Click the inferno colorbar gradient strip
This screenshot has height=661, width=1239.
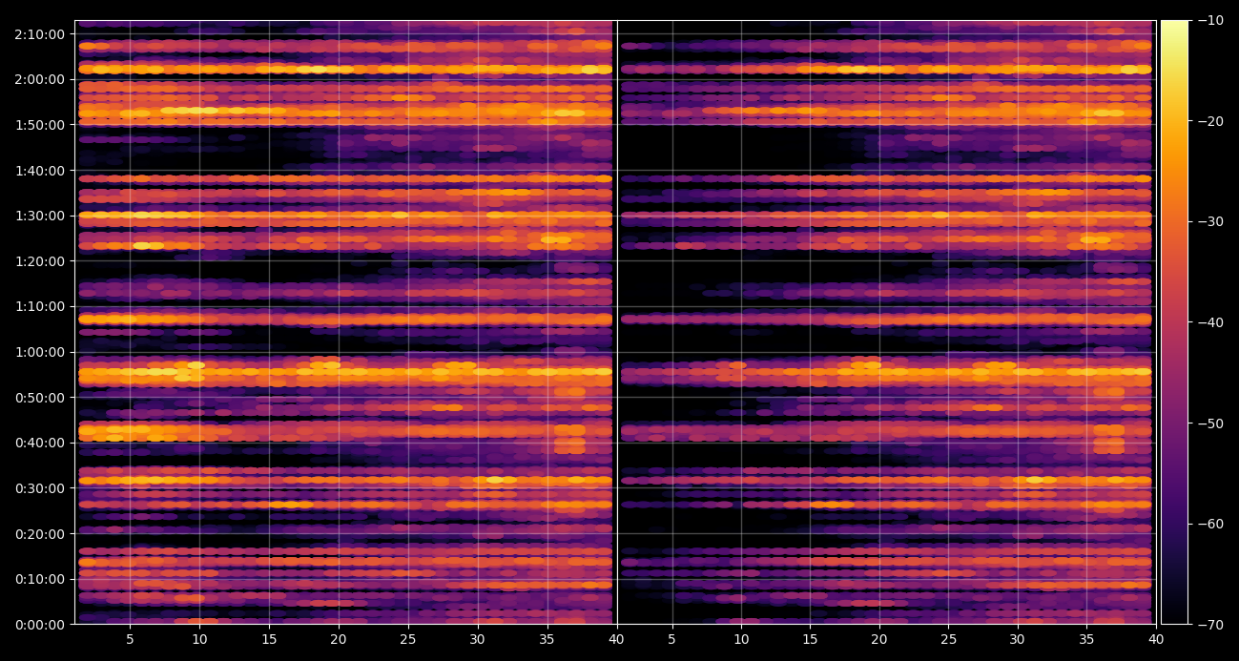tap(1174, 322)
